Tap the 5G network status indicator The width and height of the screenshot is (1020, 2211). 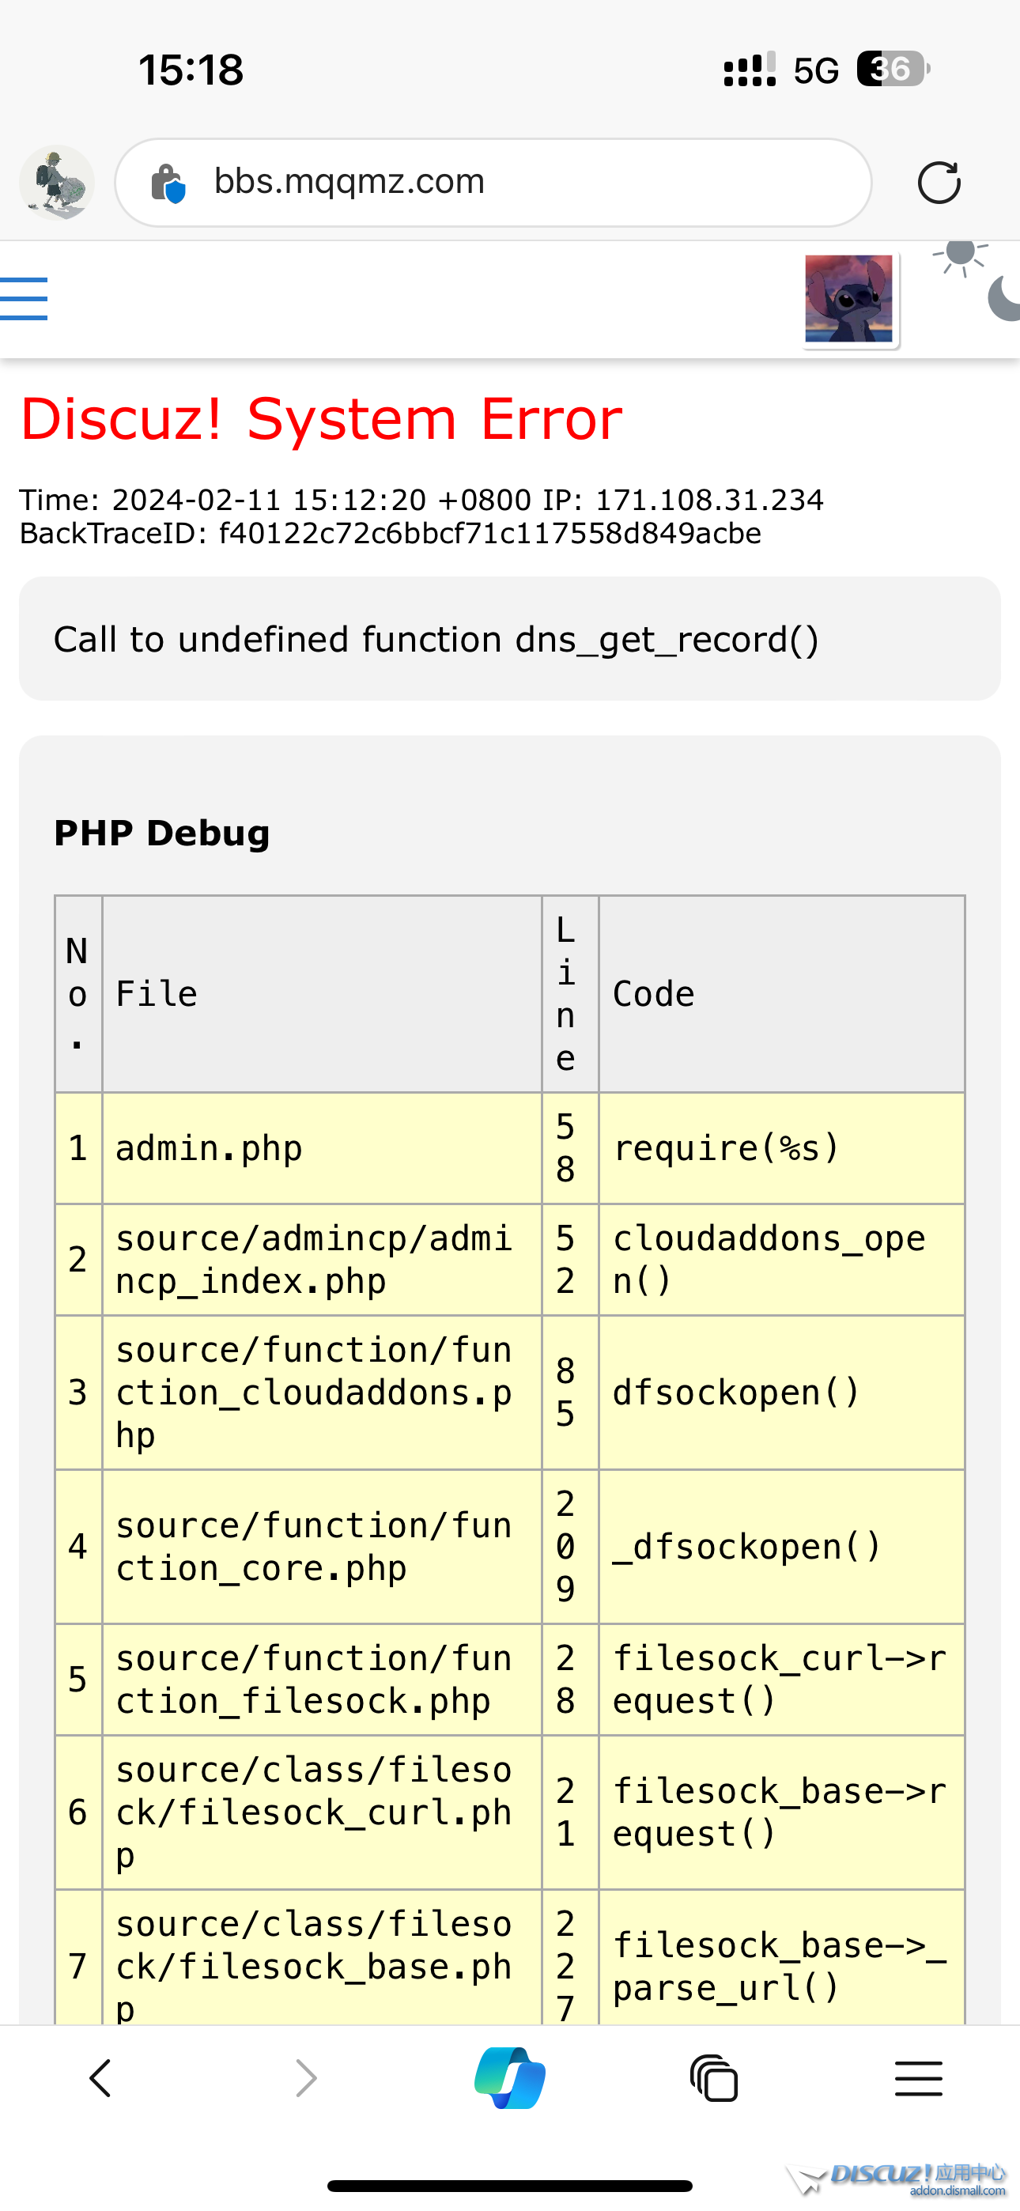[814, 70]
